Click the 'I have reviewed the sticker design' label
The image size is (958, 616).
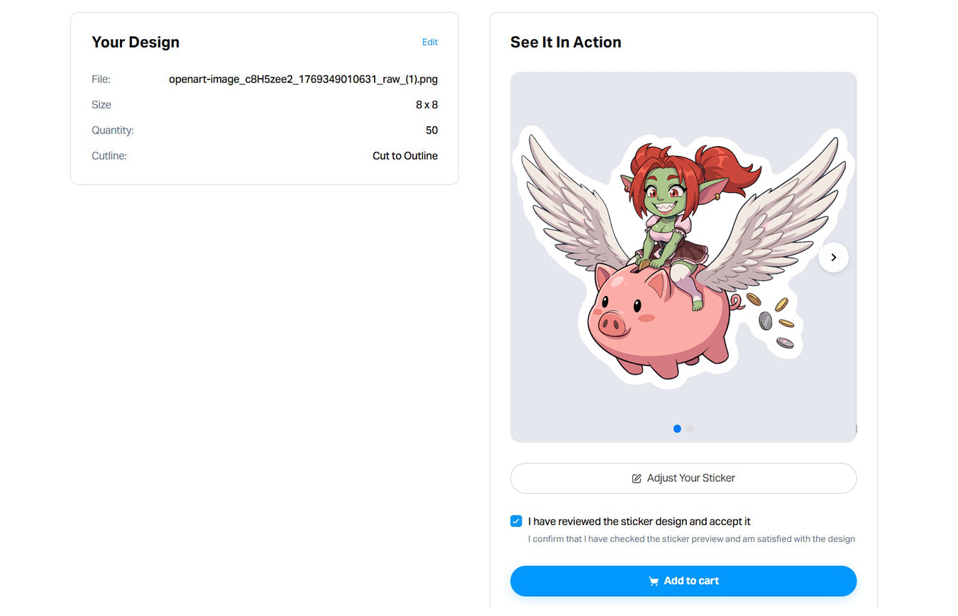pyautogui.click(x=639, y=522)
